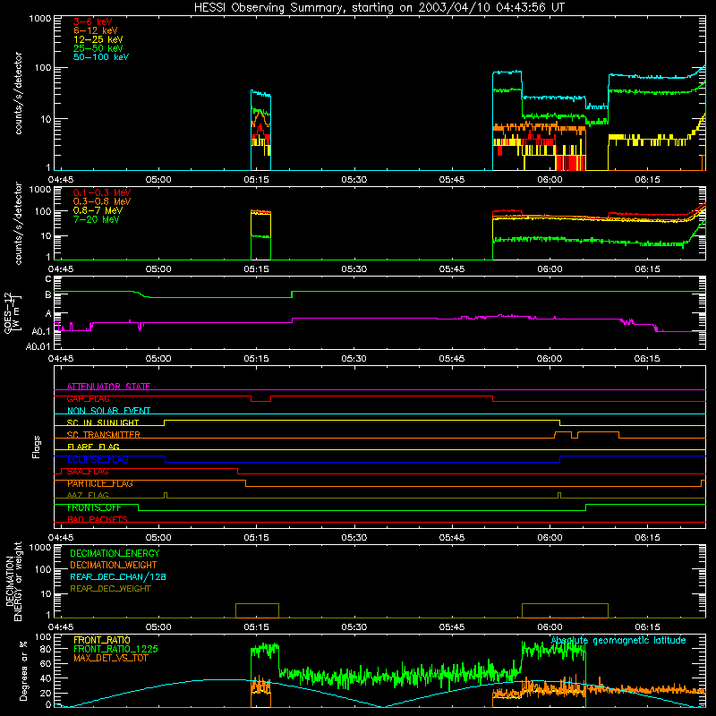This screenshot has width=716, height=716.
Task: Click the MAX_DET_VS_TOT legend entry
Action: pos(111,658)
